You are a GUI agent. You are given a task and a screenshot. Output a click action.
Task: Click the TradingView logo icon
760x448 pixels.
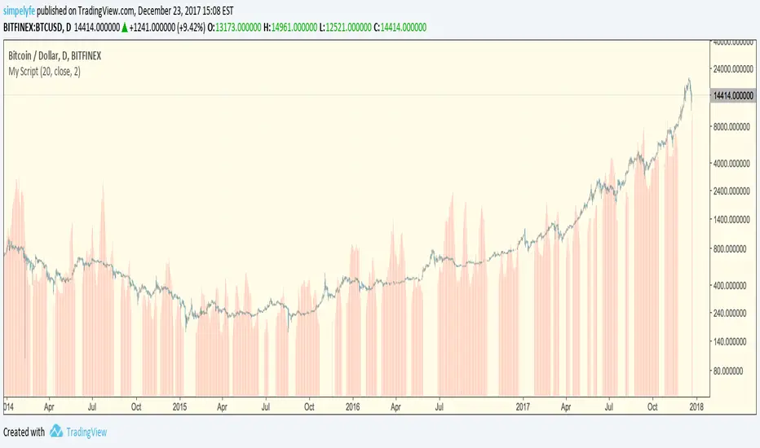[x=56, y=431]
